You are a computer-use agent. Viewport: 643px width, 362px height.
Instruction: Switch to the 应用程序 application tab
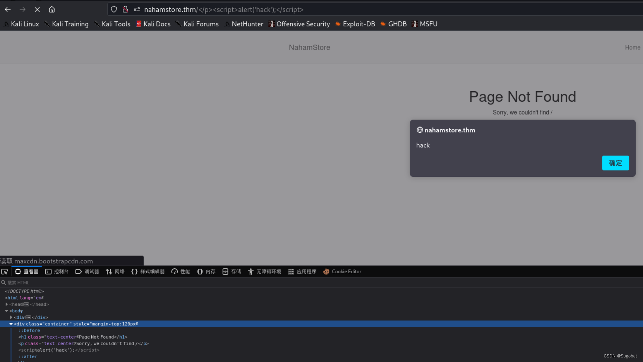pyautogui.click(x=302, y=271)
